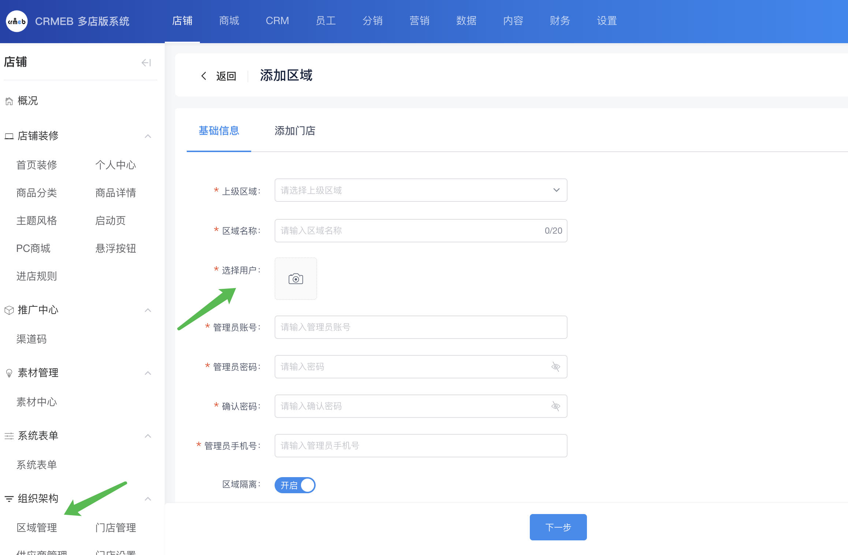Click the 店铺装修 laptop icon
This screenshot has width=848, height=555.
tap(9, 136)
